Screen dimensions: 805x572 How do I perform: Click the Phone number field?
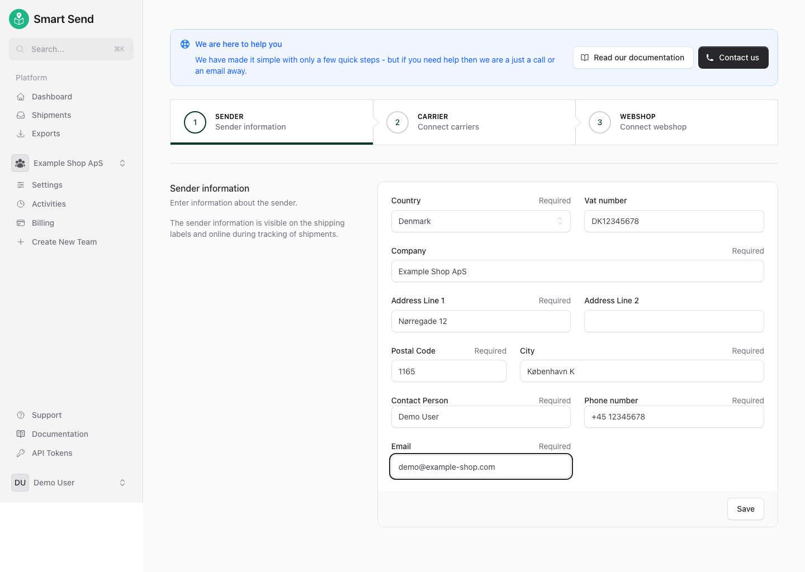point(674,417)
